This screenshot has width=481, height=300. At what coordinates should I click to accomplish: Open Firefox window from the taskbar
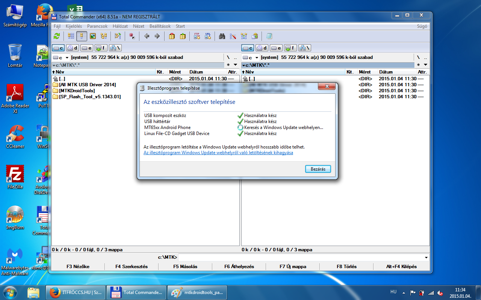76,292
